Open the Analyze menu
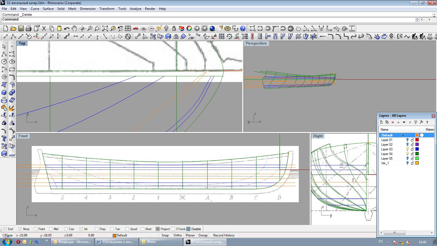 tap(135, 9)
